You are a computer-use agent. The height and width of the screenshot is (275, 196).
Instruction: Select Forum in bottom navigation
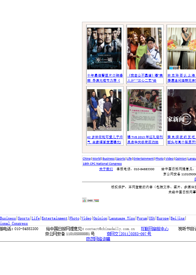(x=142, y=219)
